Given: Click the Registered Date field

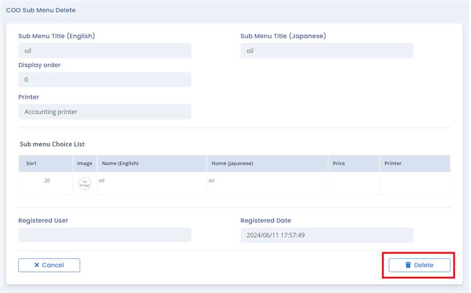Looking at the screenshot, I should 327,235.
